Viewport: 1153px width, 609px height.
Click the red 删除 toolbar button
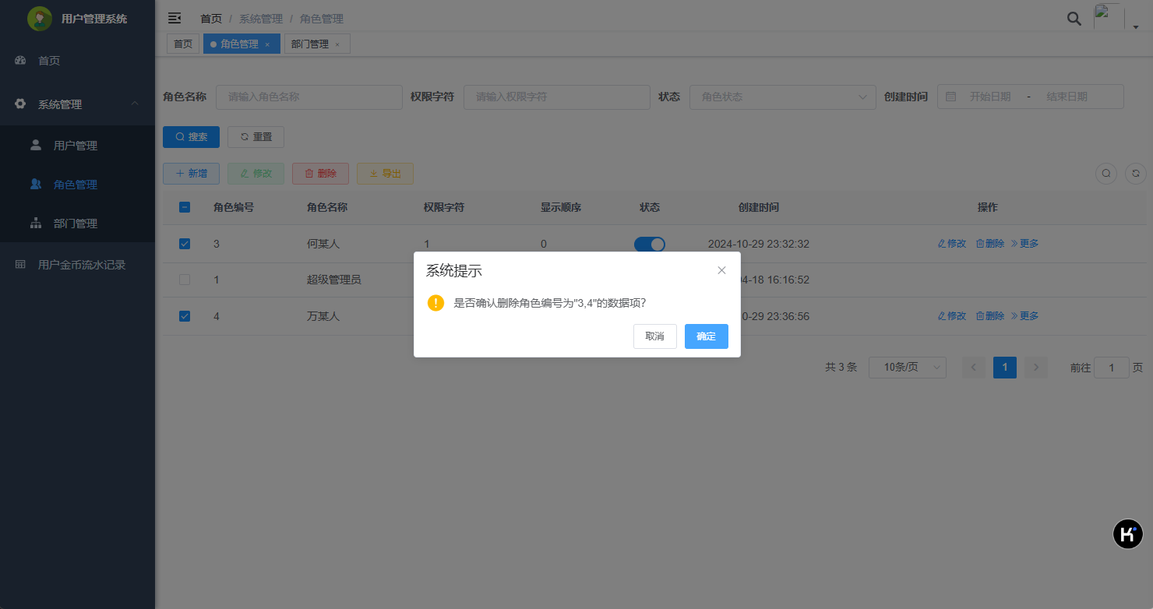click(320, 174)
